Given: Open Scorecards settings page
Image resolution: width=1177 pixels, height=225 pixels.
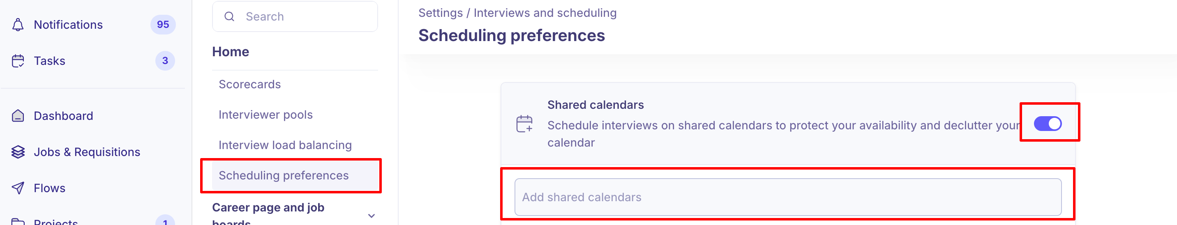Looking at the screenshot, I should pos(249,85).
